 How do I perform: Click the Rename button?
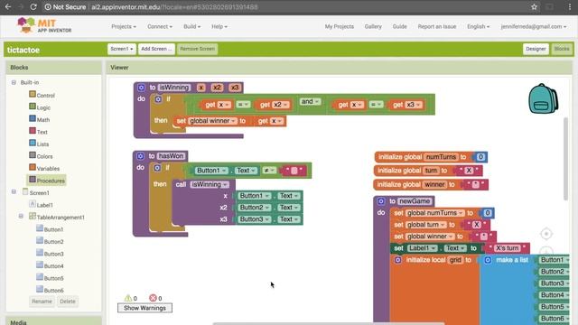pos(42,302)
